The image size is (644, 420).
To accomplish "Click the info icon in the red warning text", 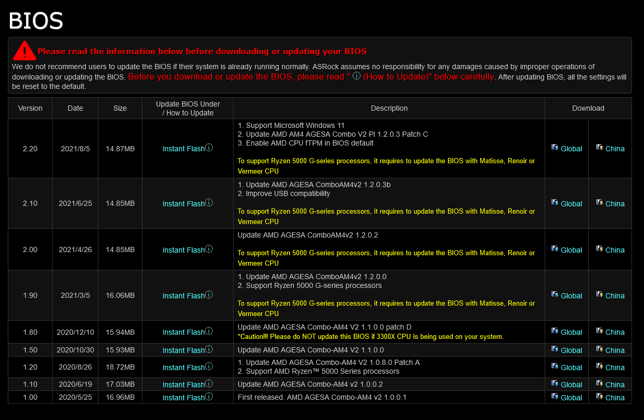I will (x=356, y=76).
